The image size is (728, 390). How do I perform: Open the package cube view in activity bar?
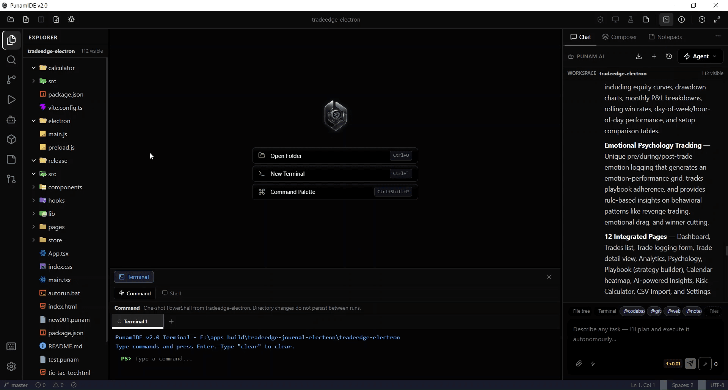coord(11,139)
